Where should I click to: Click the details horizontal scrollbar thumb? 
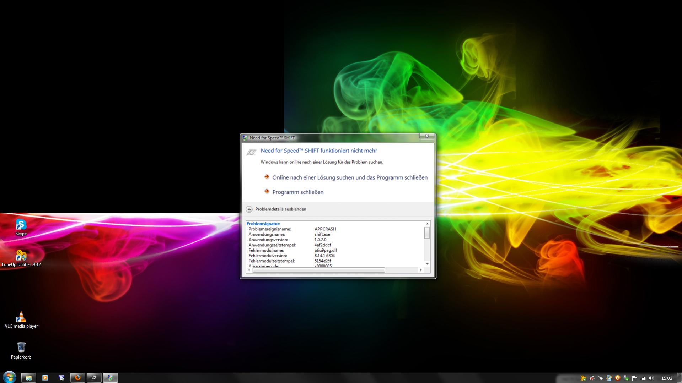click(x=319, y=270)
